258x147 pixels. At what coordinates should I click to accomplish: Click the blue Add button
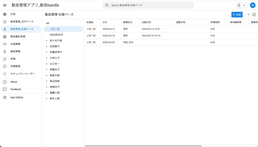pos(237,15)
